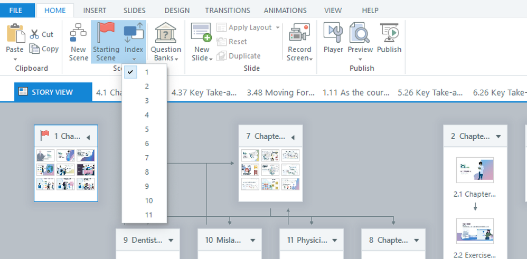
Task: Expand scene 9 Dentist arrow
Action: click(x=171, y=241)
